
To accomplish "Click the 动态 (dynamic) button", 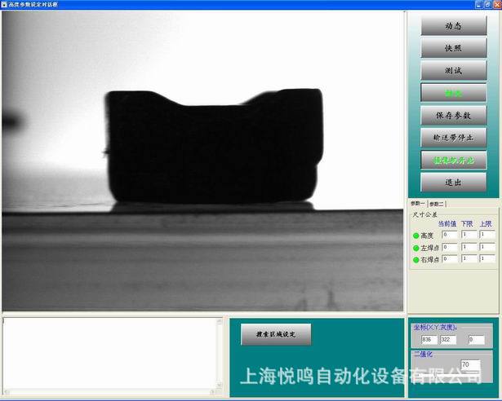I will 453,26.
